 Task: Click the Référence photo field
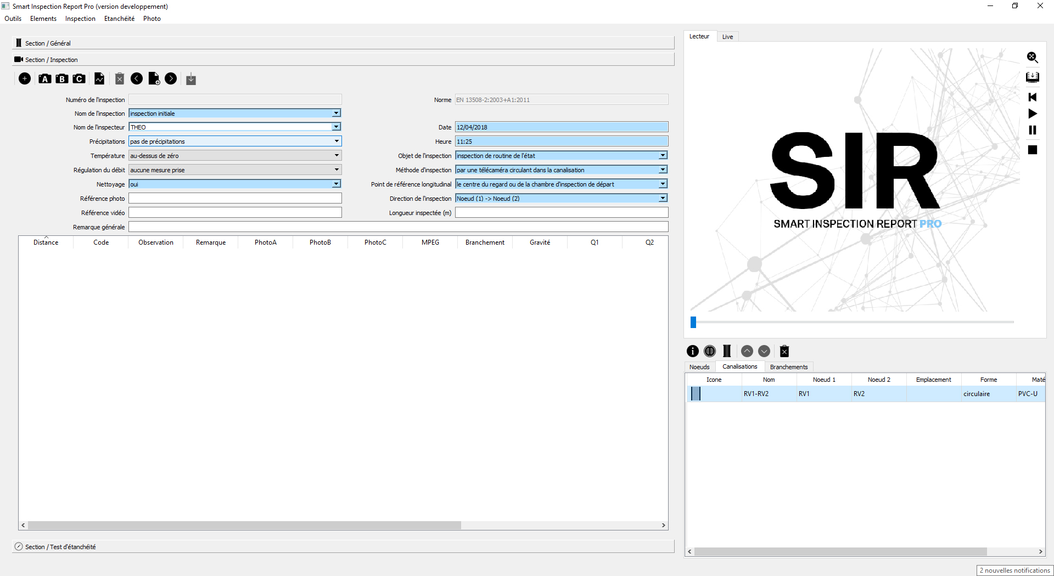(x=235, y=199)
